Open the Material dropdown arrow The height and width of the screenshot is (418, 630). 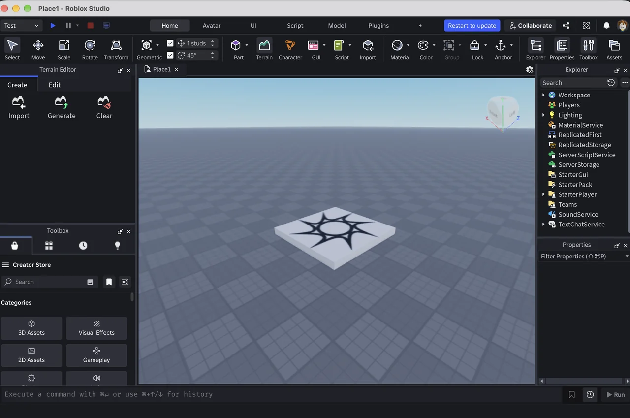click(x=408, y=45)
